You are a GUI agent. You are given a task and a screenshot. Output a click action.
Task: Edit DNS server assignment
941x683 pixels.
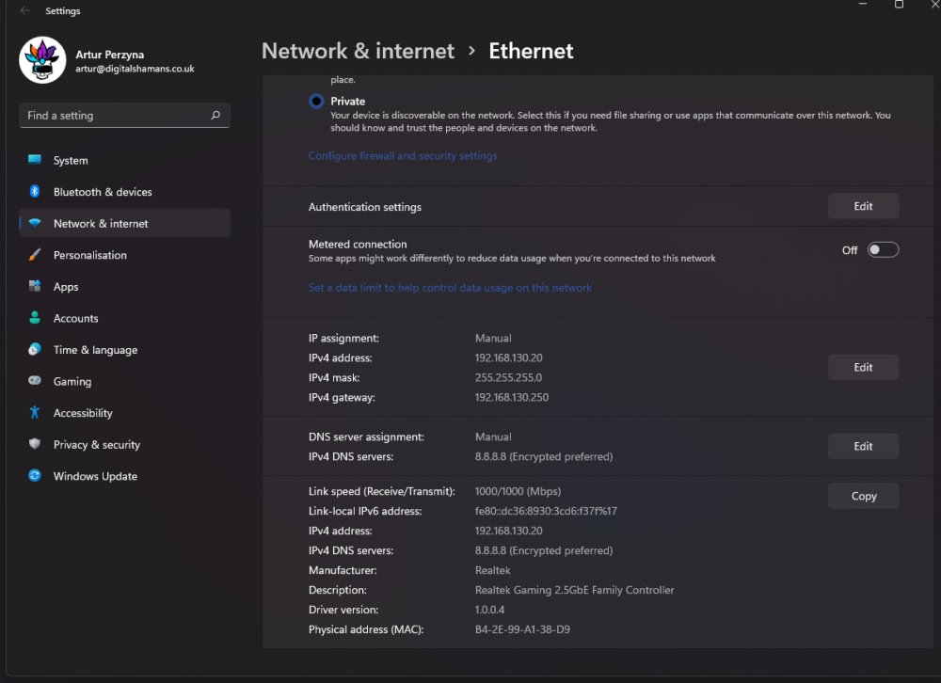[863, 446]
